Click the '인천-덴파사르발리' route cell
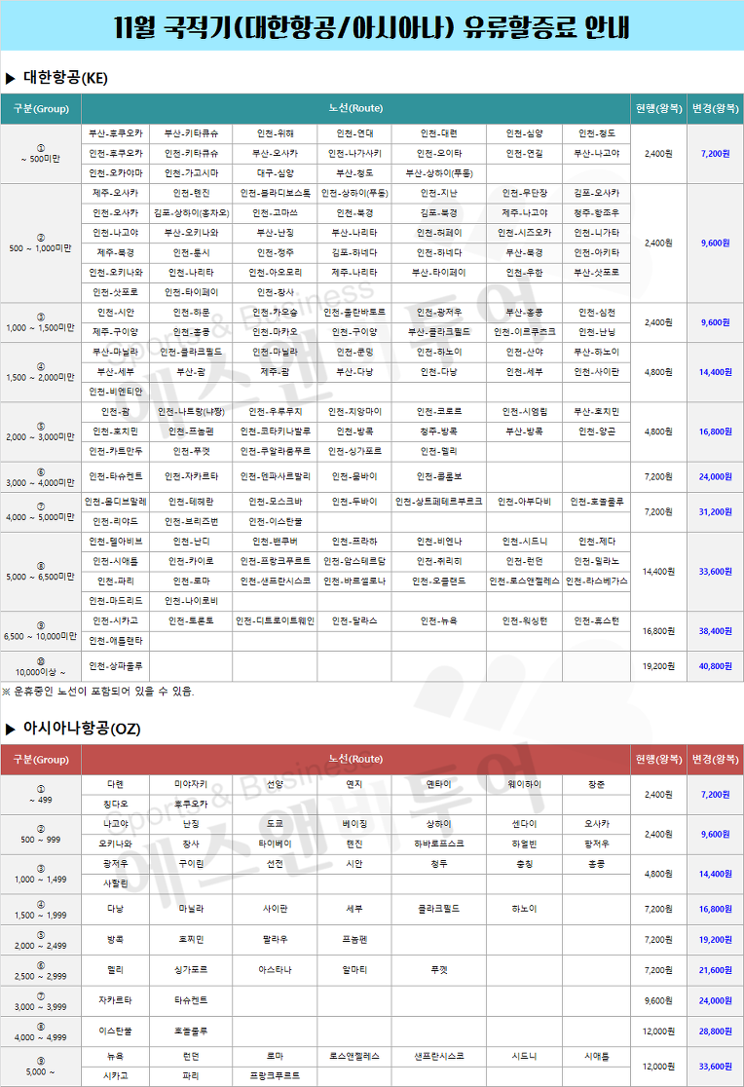Screen dimensions: 744x1087 [x=275, y=477]
